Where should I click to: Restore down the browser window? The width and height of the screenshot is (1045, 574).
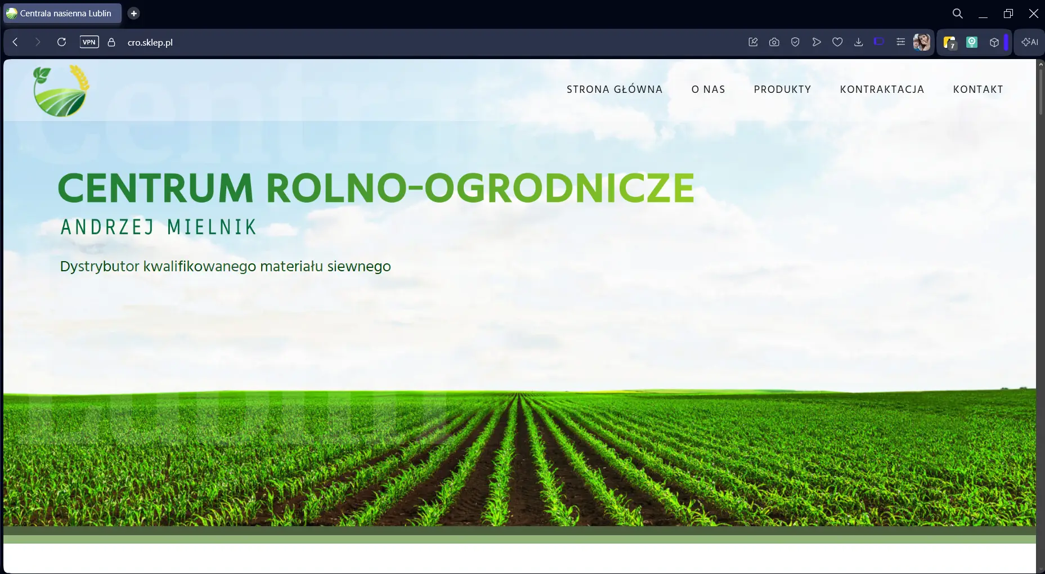click(1008, 14)
